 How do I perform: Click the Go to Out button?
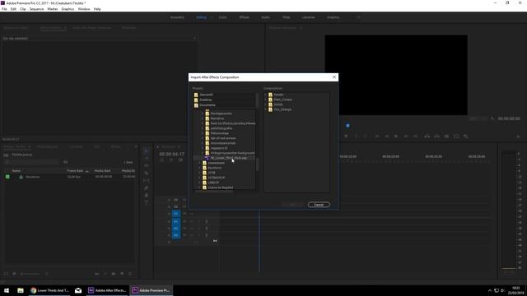point(416,136)
